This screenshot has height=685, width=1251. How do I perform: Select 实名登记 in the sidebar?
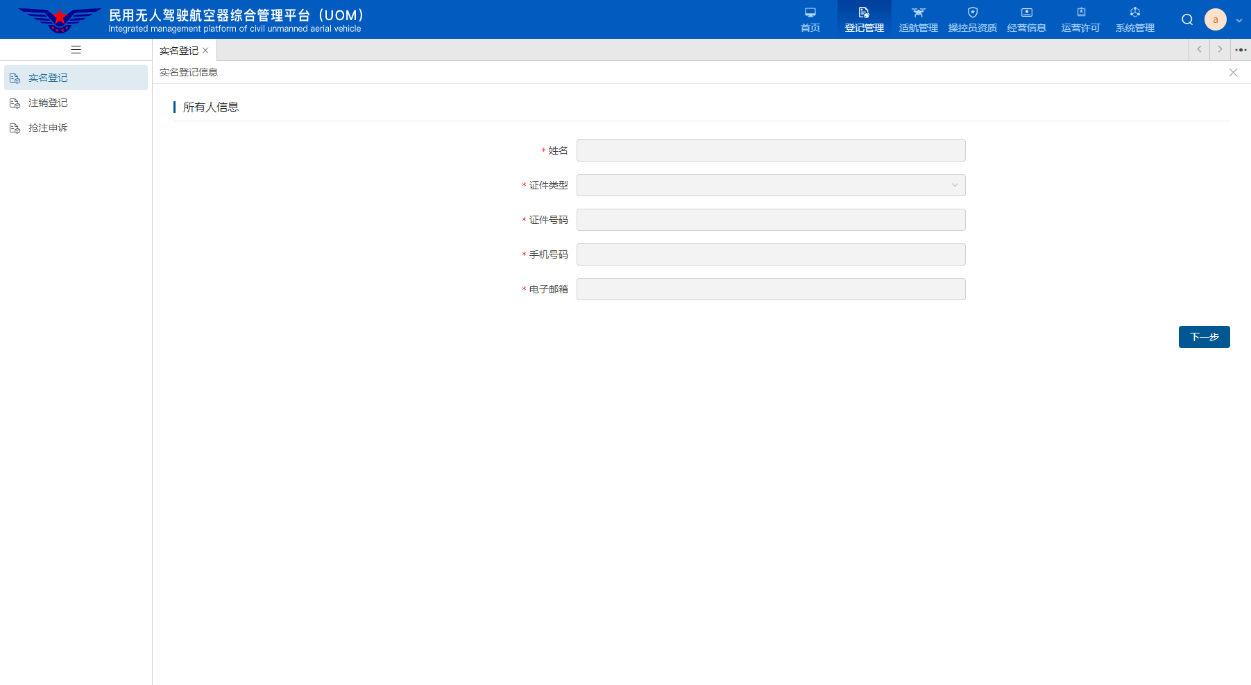[76, 78]
